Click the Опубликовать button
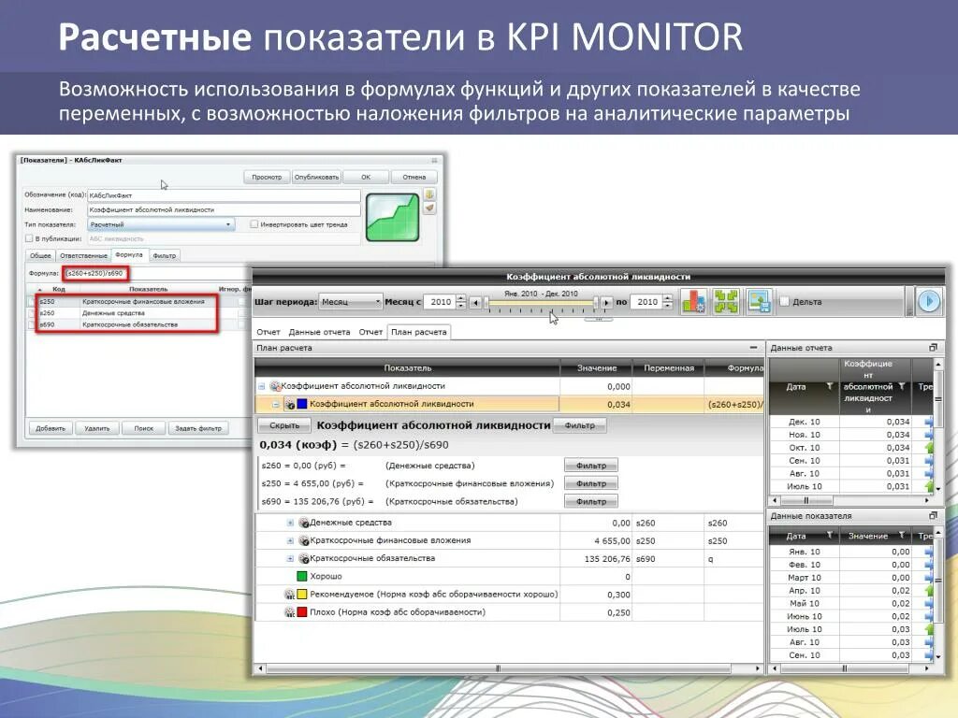The height and width of the screenshot is (718, 958). coord(316,177)
